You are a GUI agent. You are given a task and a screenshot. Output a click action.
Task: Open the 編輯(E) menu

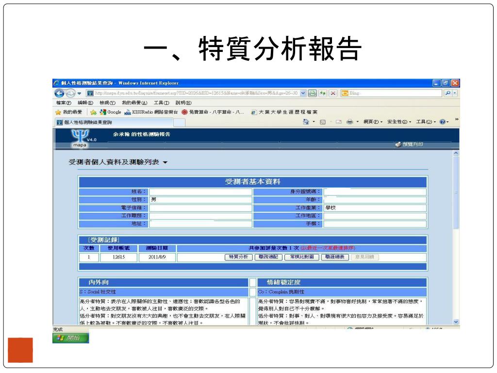point(85,103)
